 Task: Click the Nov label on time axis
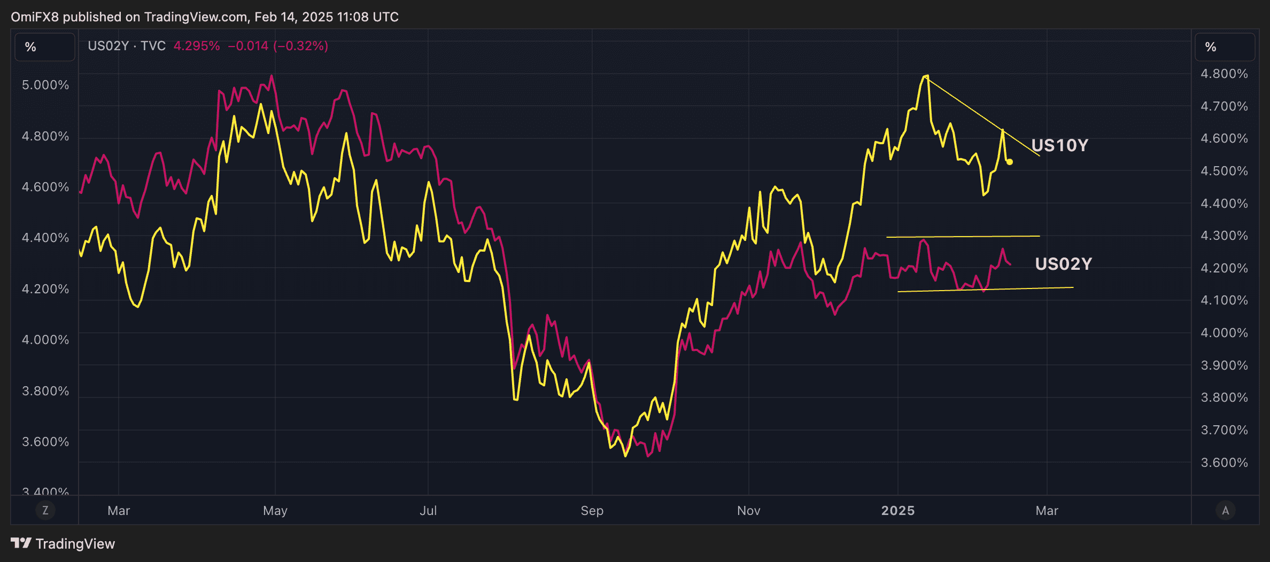tap(749, 511)
